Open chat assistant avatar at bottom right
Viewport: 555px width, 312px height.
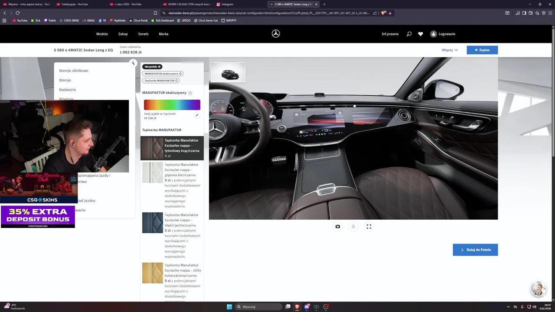[x=538, y=289]
